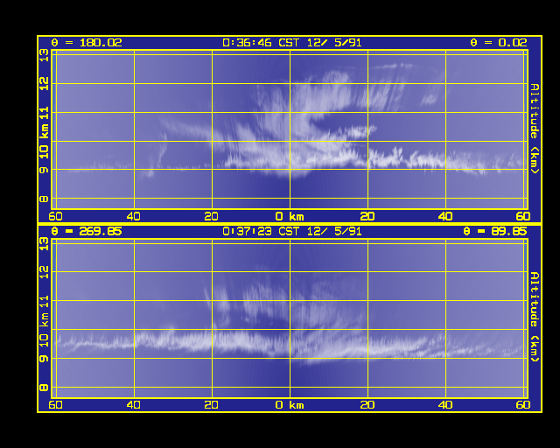
Task: Select the 13 km altitude tick in the 0:36:46 plot
Action: [x=44, y=55]
